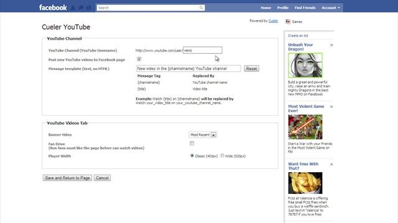Click Save and Return to Page
398x223 pixels.
[67, 178]
